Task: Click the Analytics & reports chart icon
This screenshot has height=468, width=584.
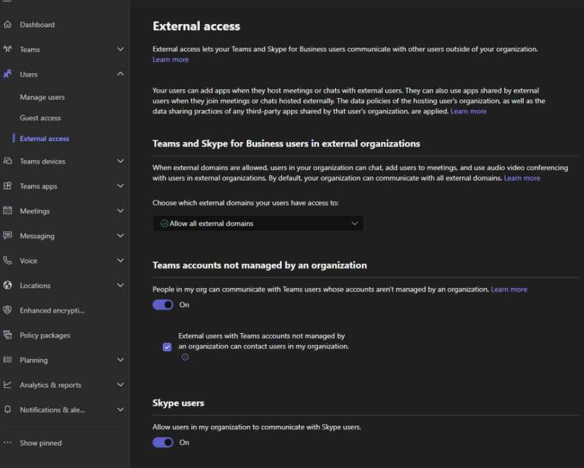Action: tap(7, 384)
